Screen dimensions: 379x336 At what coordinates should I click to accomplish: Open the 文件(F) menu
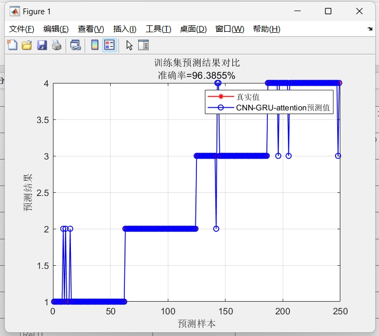click(22, 29)
